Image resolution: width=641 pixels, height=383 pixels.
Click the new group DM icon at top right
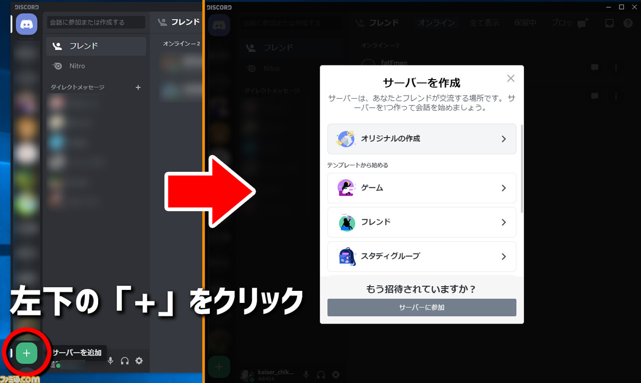tap(581, 22)
